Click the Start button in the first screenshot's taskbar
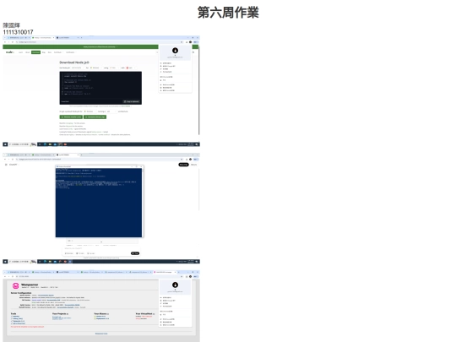 click(x=5, y=144)
